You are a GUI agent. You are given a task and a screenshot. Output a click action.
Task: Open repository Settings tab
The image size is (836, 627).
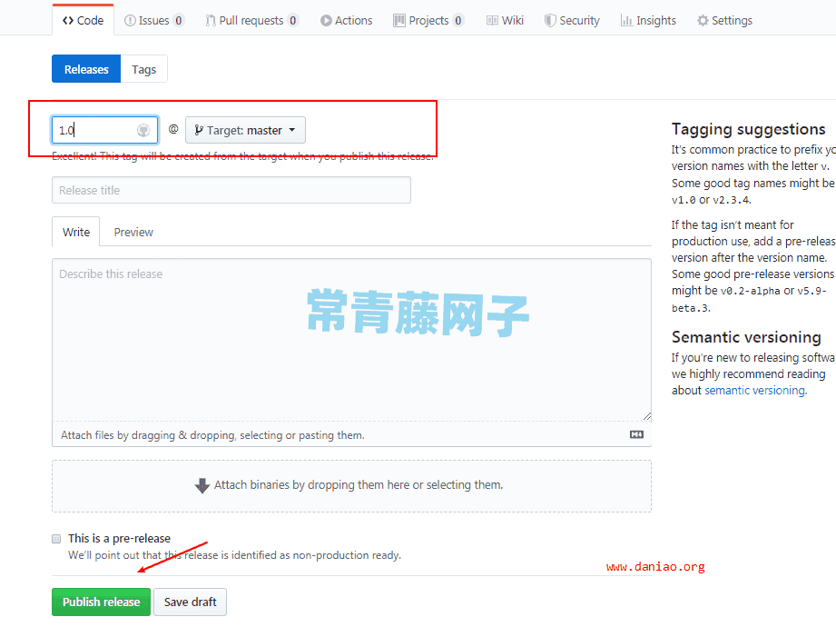coord(724,20)
